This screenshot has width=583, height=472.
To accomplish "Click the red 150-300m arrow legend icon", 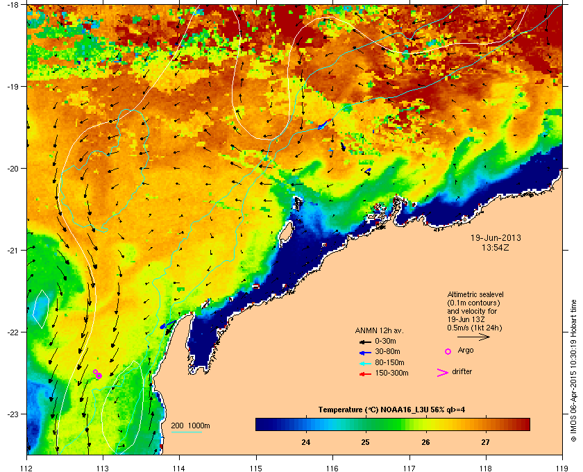I will (x=365, y=374).
